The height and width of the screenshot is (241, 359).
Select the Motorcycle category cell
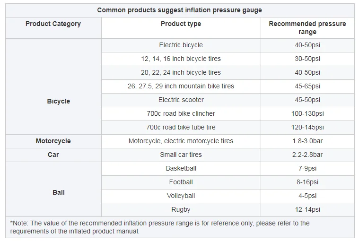point(53,141)
